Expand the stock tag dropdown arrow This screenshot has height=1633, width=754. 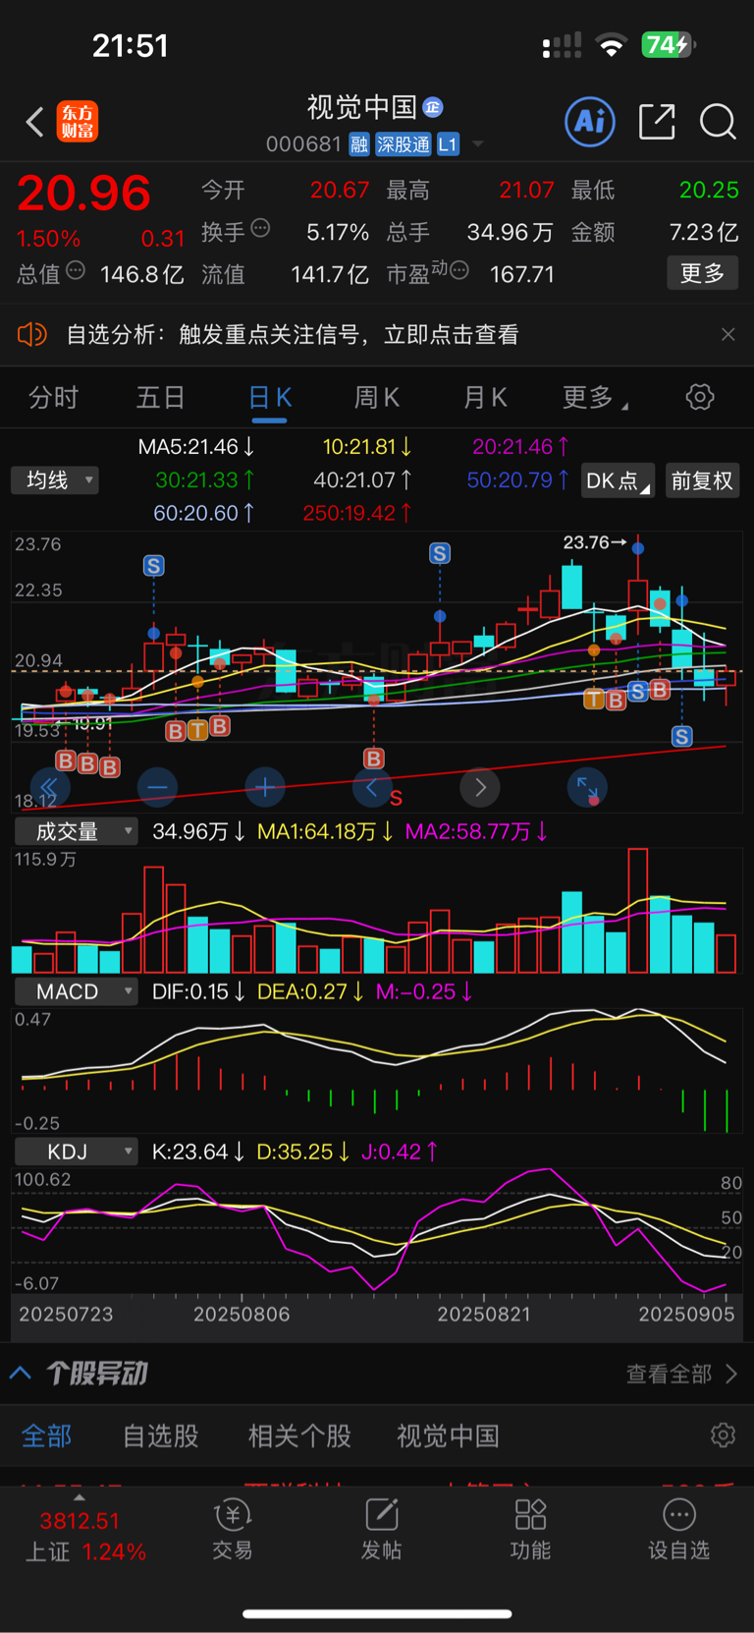(478, 144)
